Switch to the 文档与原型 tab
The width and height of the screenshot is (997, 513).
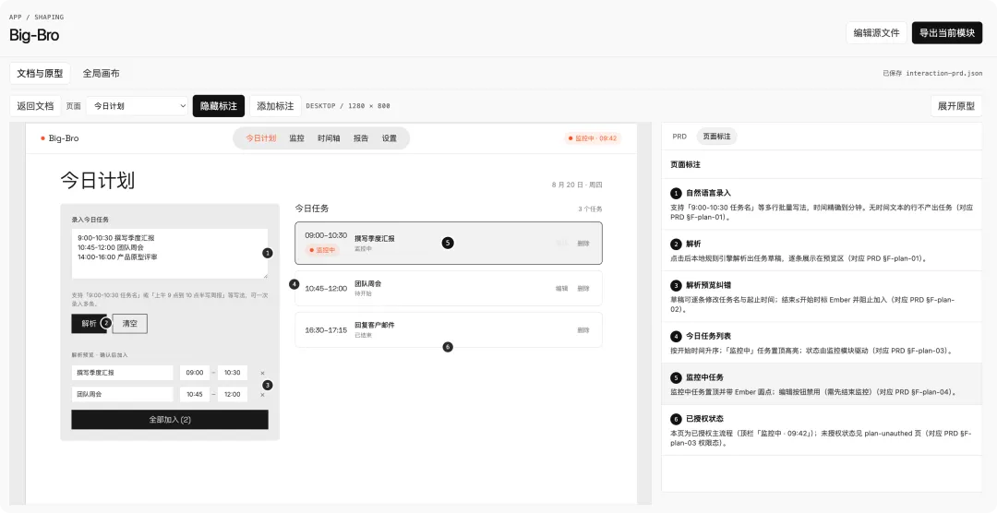40,73
